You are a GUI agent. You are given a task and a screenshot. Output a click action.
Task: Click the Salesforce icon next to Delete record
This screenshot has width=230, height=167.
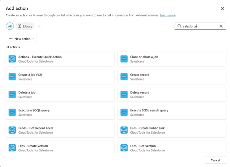(124, 94)
